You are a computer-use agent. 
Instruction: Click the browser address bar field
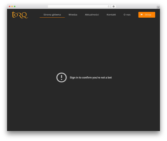79,6
